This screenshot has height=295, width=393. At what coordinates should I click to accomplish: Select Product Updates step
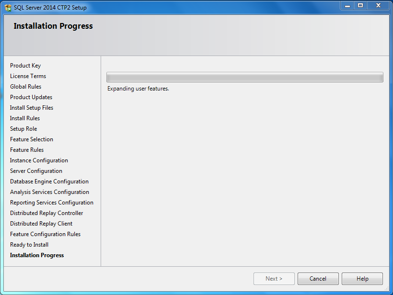coord(31,97)
